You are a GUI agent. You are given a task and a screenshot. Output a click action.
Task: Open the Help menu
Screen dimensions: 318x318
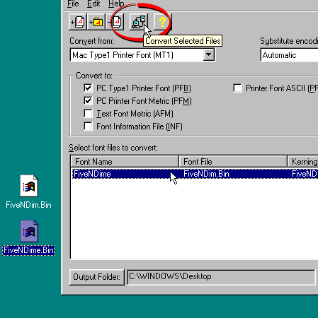point(116,4)
